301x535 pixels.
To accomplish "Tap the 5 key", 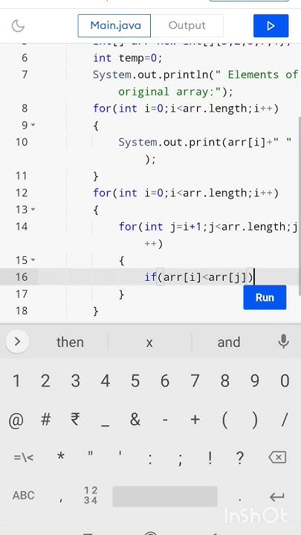I will [135, 380].
